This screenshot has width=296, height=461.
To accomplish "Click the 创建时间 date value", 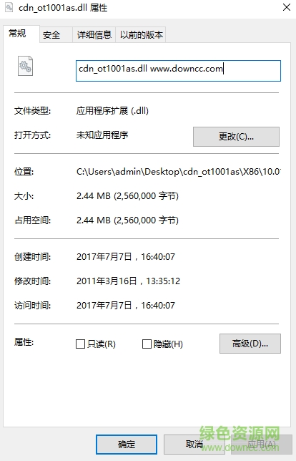I will pyautogui.click(x=126, y=257).
